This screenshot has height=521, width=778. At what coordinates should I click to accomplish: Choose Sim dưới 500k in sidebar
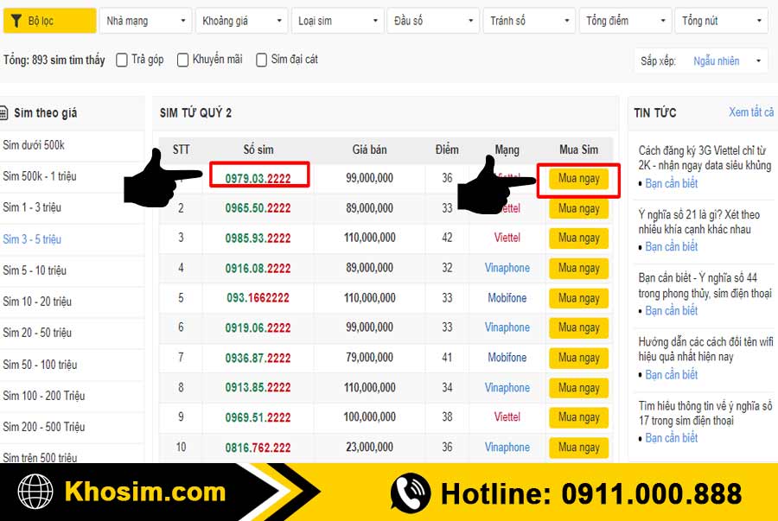(34, 145)
